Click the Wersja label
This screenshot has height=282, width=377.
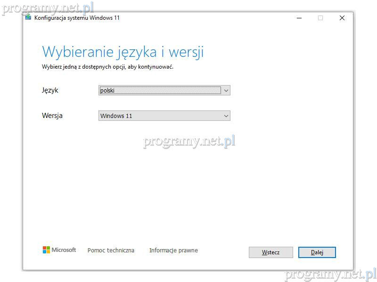click(x=52, y=116)
